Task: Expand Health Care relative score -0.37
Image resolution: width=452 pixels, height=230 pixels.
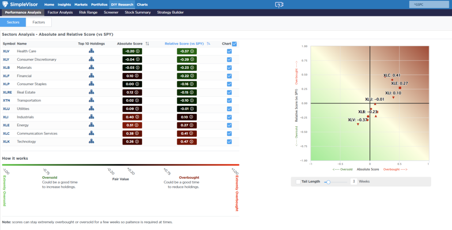Action: tap(187, 51)
